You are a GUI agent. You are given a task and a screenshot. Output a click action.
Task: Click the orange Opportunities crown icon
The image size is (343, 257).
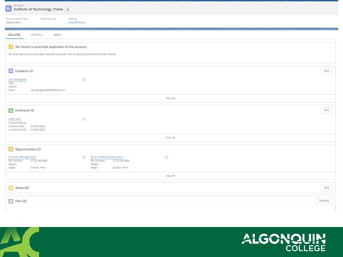(10, 149)
